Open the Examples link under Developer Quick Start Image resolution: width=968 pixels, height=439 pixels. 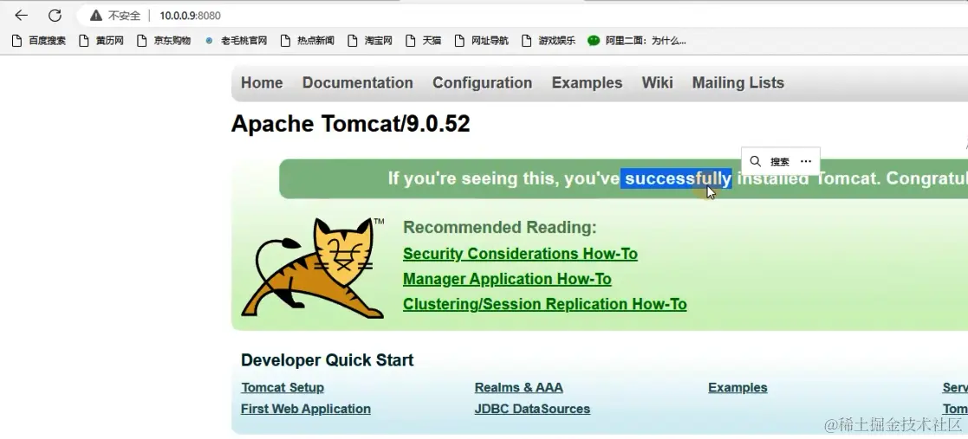[737, 388]
